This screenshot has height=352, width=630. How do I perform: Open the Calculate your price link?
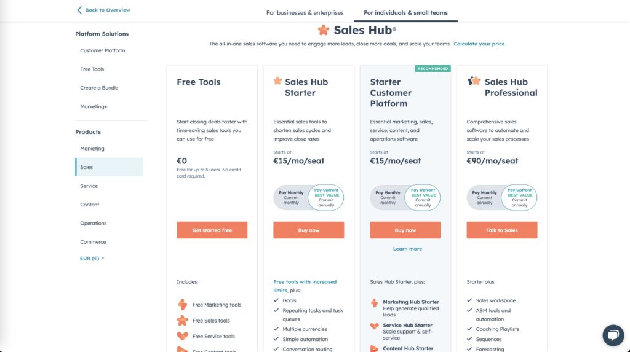tap(479, 44)
